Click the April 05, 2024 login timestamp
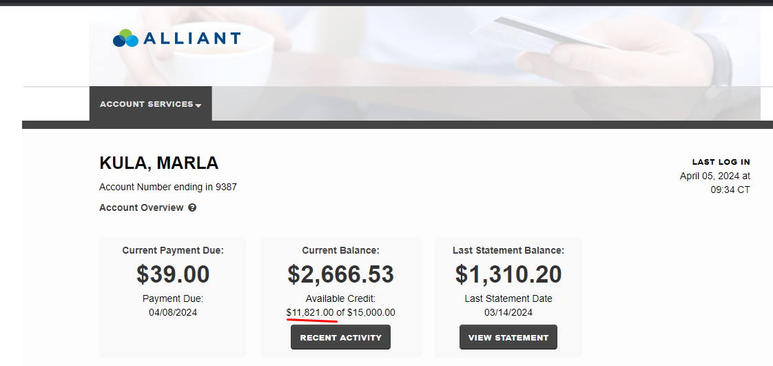The width and height of the screenshot is (773, 366). coord(715,183)
